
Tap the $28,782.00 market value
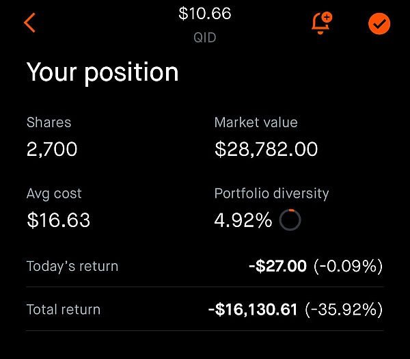(266, 149)
